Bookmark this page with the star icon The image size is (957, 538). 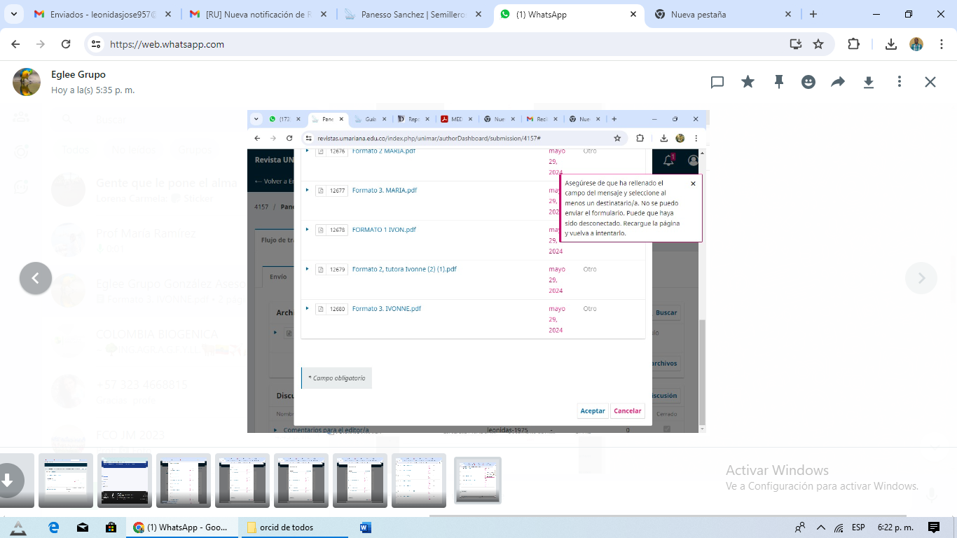[x=818, y=44]
